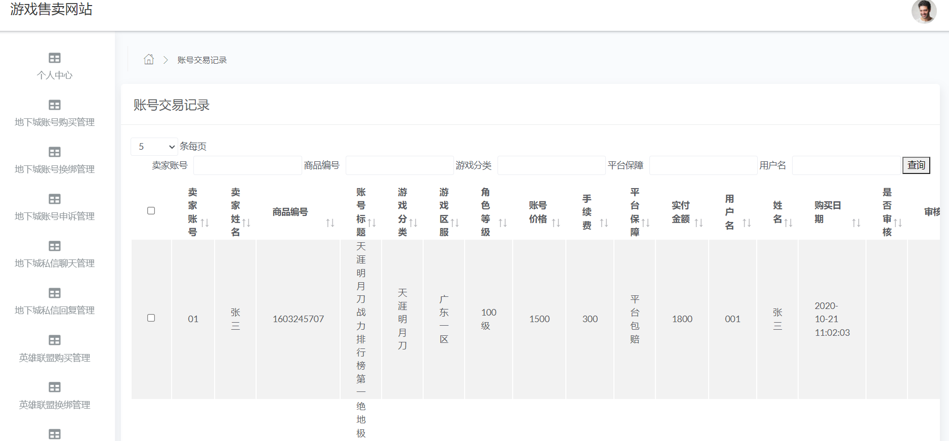Open 个人中心 menu item

pyautogui.click(x=55, y=75)
